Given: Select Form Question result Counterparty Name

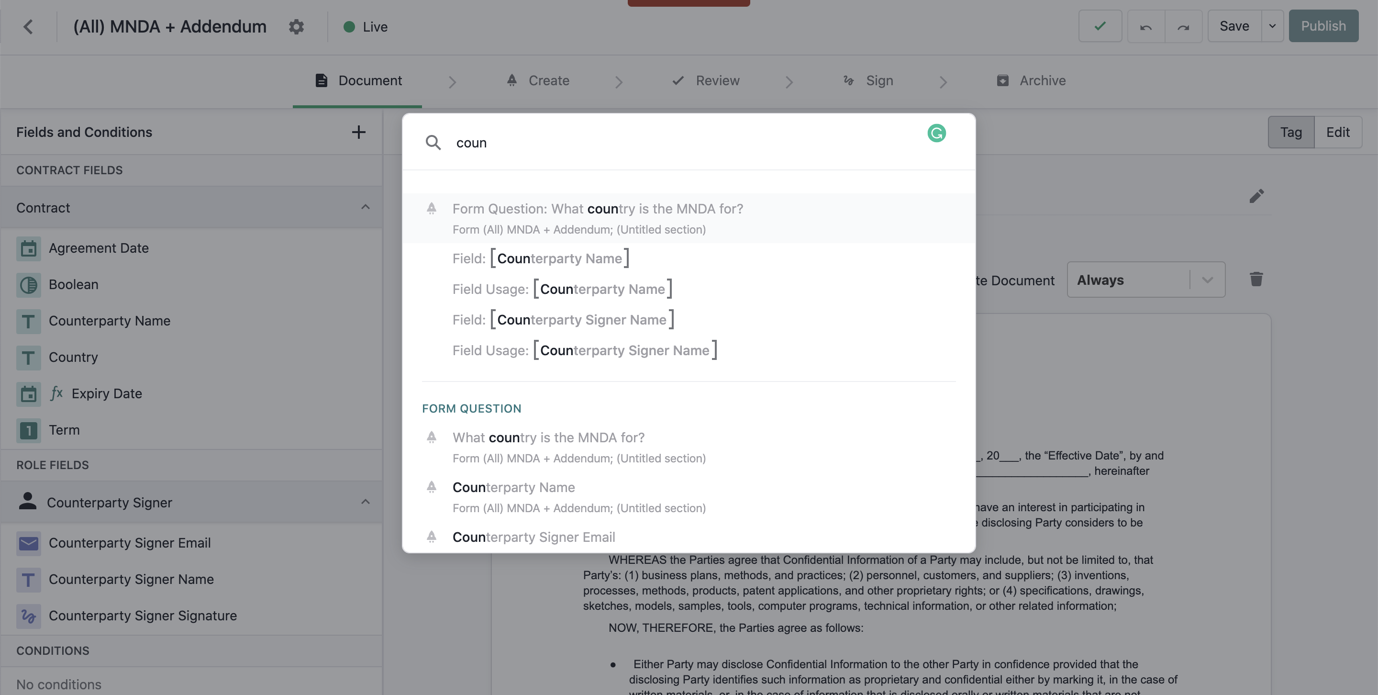Looking at the screenshot, I should coord(689,497).
